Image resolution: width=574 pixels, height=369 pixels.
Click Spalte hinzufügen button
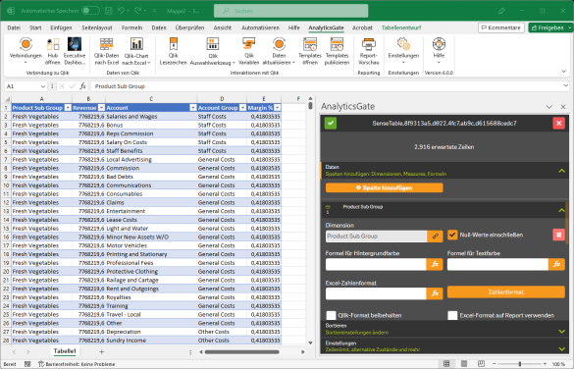pos(384,187)
